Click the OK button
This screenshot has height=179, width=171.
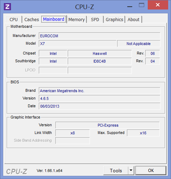click(x=151, y=171)
